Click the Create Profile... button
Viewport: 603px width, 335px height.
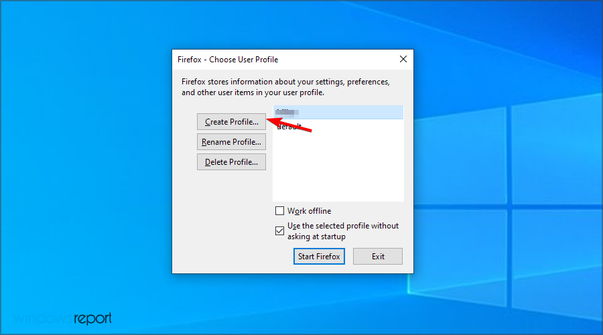click(x=232, y=122)
